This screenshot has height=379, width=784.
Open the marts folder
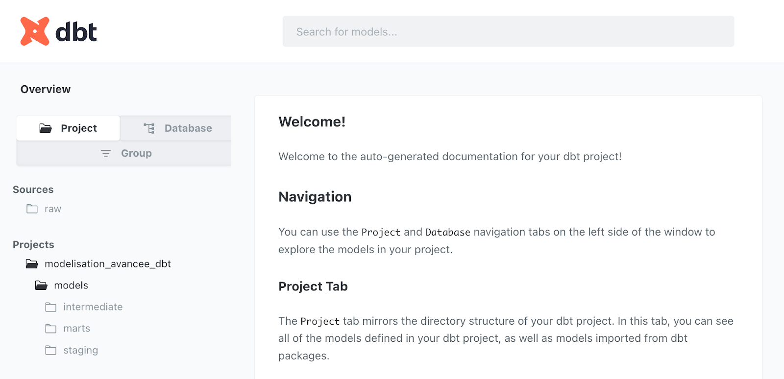click(77, 329)
